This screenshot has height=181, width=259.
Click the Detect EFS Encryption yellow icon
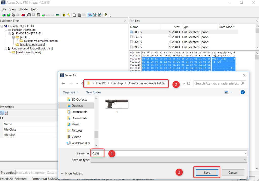click(64, 15)
